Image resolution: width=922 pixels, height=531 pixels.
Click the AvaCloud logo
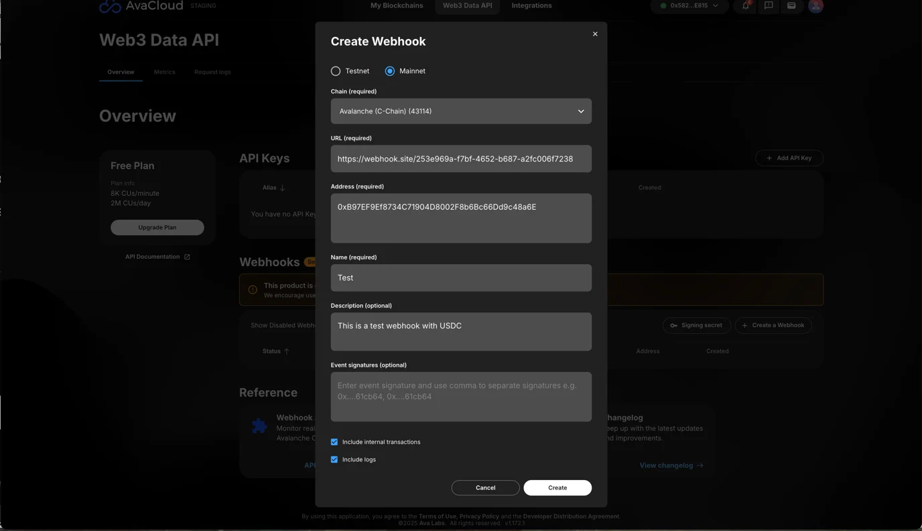pyautogui.click(x=111, y=6)
